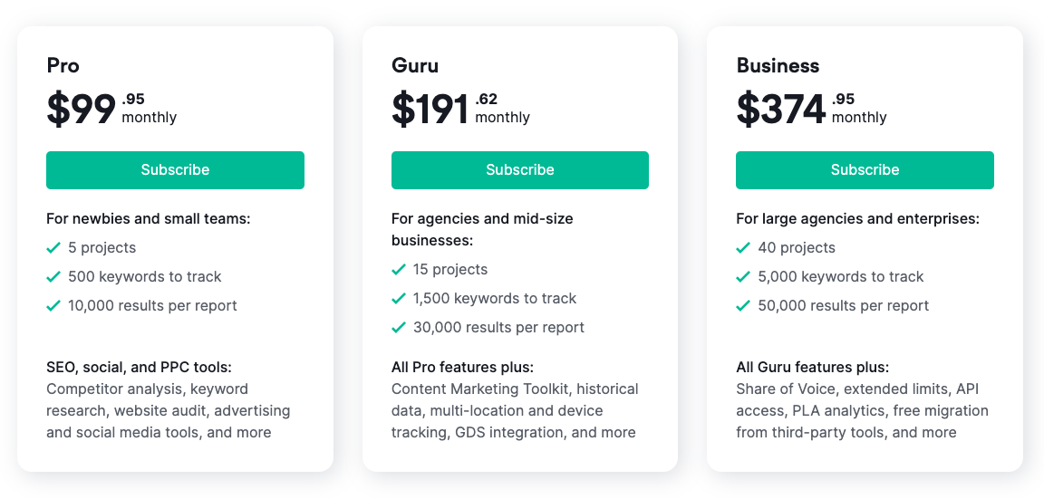Image resolution: width=1044 pixels, height=499 pixels.
Task: Click checkmark next to 10,000 results per report
Action: pyautogui.click(x=54, y=306)
